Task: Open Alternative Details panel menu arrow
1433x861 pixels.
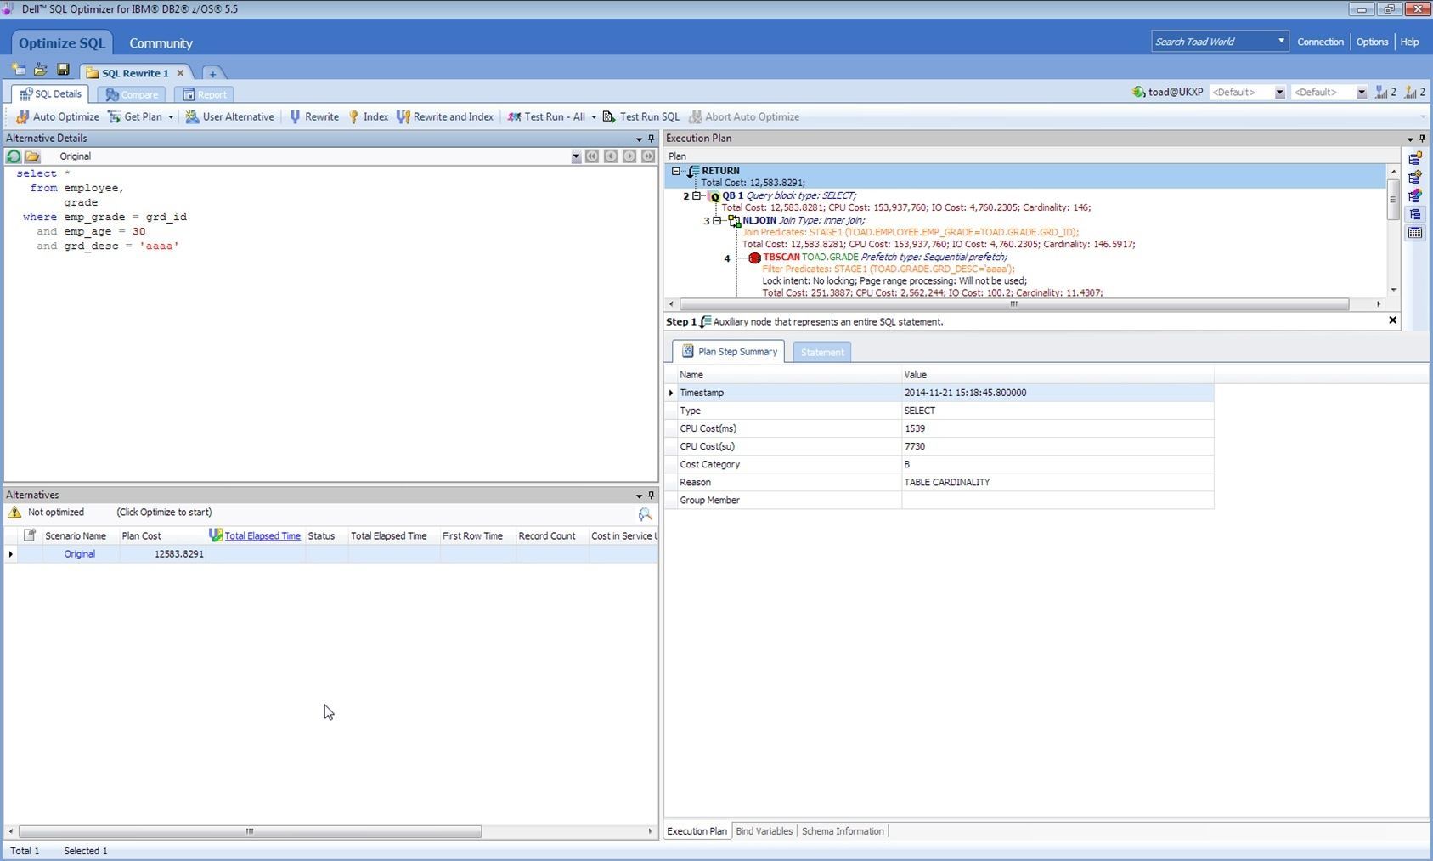Action: pos(639,139)
